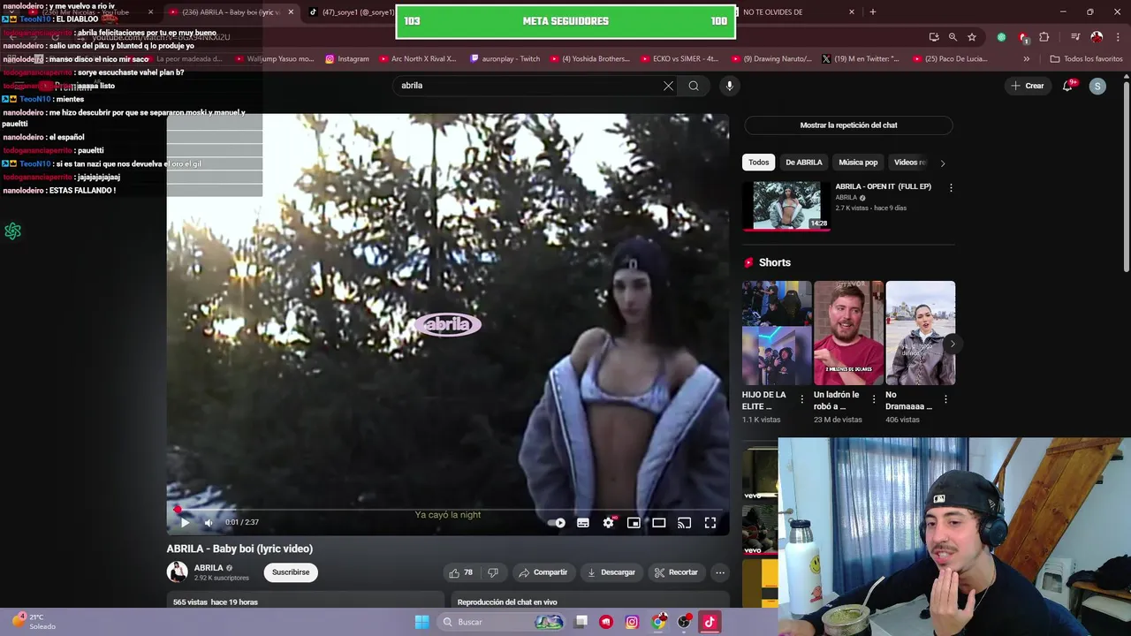Open options for the Un ladrón le robó short
Viewport: 1131px width, 636px height.
(874, 400)
